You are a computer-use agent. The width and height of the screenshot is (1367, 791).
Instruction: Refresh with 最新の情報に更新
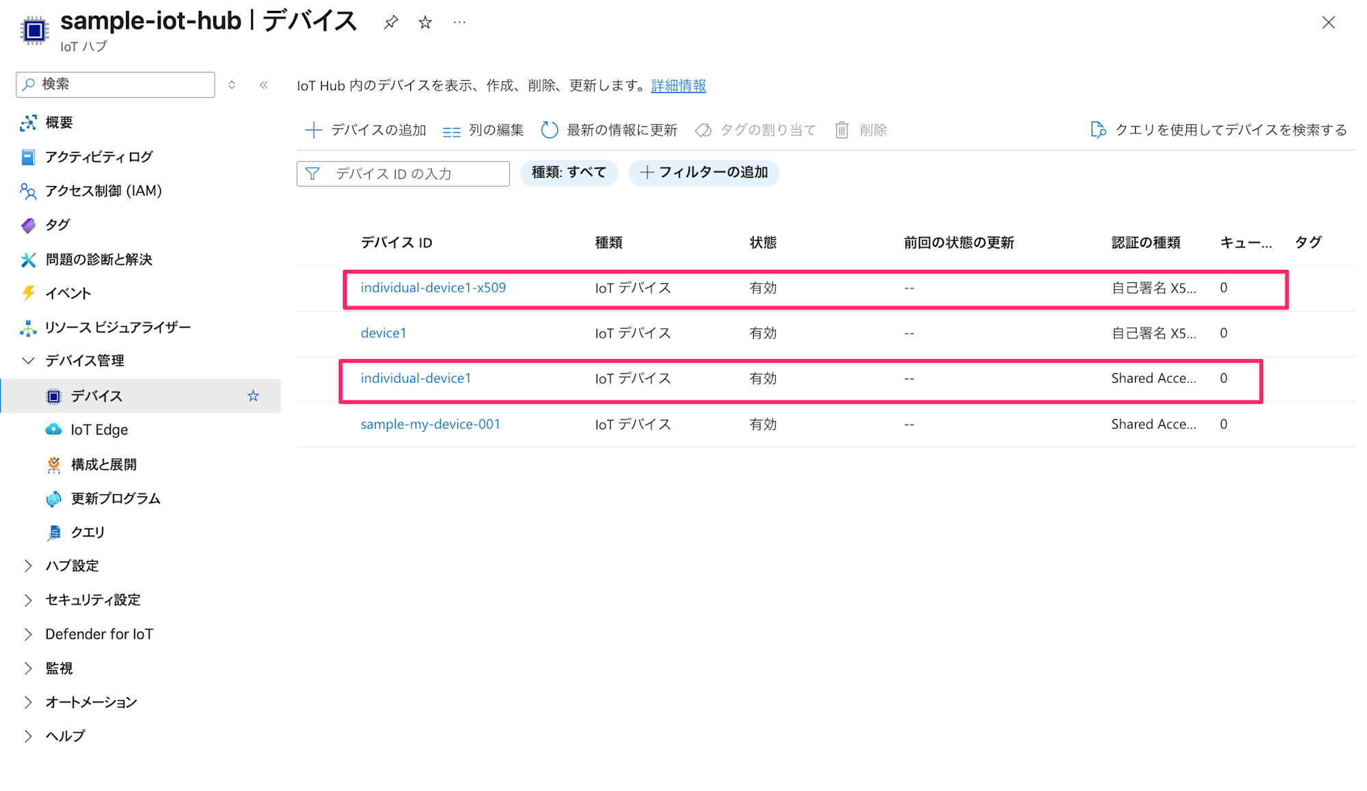(x=609, y=130)
